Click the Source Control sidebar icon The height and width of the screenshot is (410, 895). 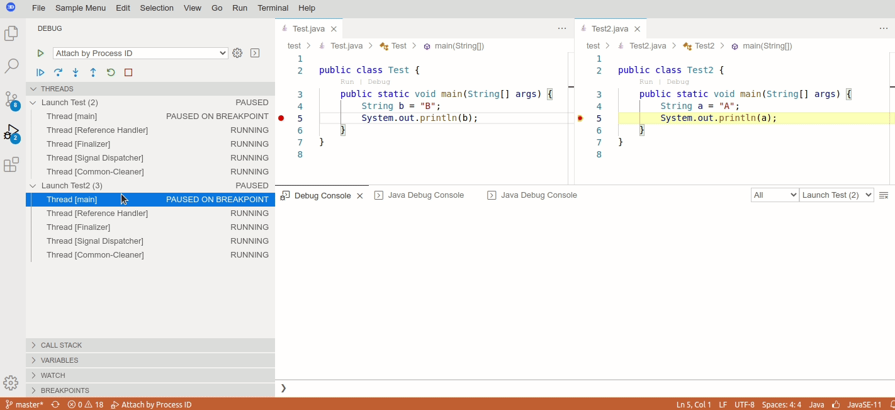[11, 100]
